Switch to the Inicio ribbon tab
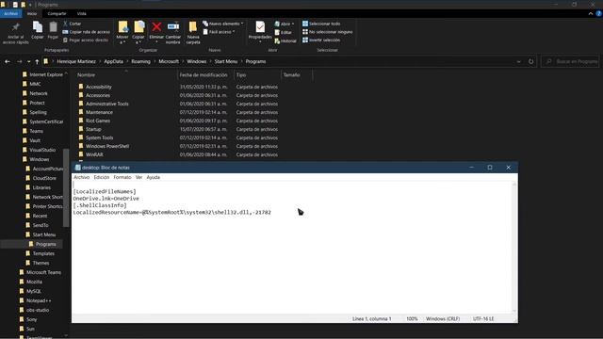This screenshot has width=603, height=339. 32,13
